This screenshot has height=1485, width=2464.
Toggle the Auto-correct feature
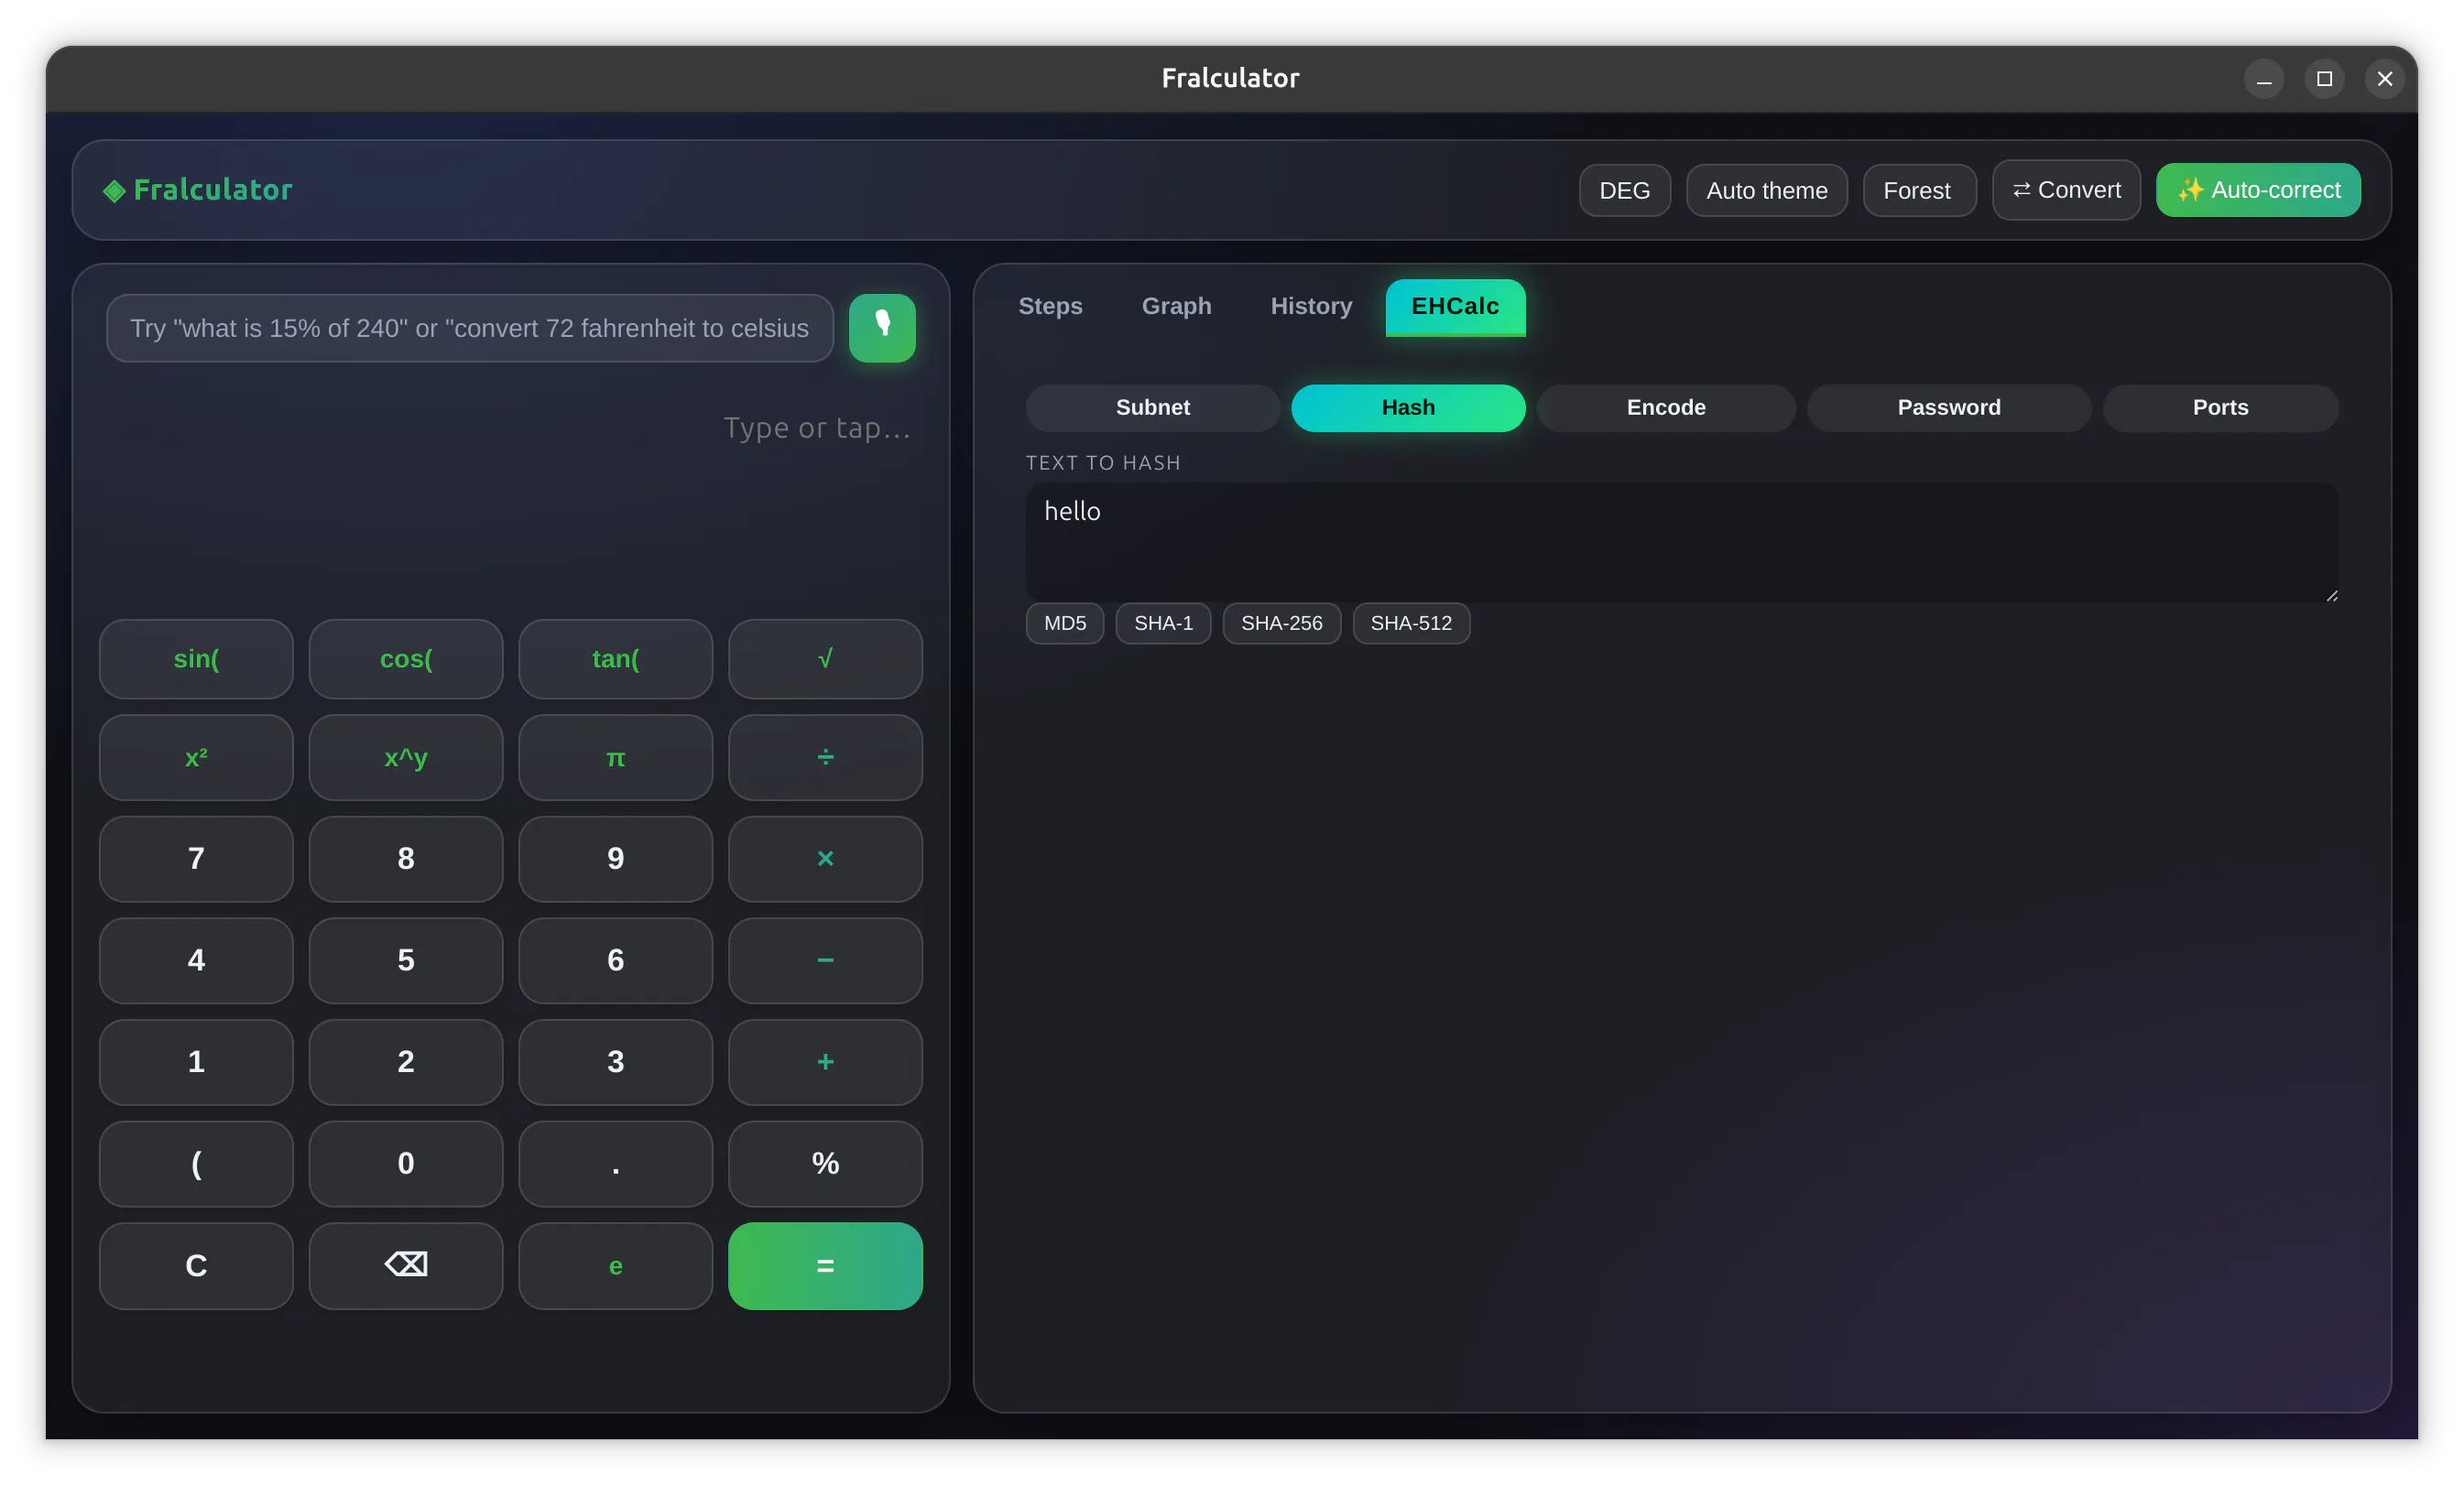(x=2258, y=190)
